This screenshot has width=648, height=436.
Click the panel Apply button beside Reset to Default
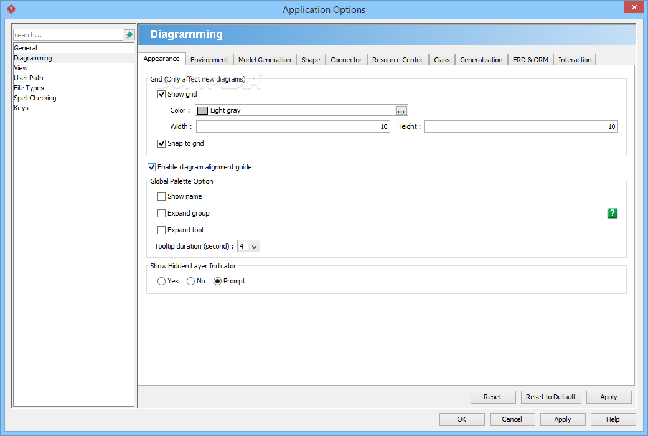click(609, 397)
